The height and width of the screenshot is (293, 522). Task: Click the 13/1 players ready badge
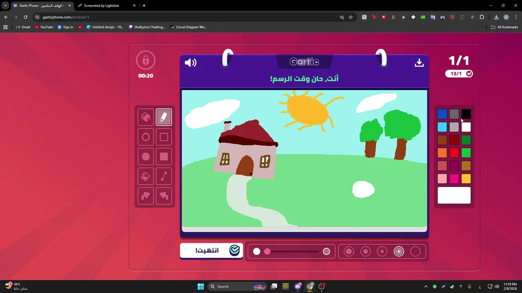point(459,74)
